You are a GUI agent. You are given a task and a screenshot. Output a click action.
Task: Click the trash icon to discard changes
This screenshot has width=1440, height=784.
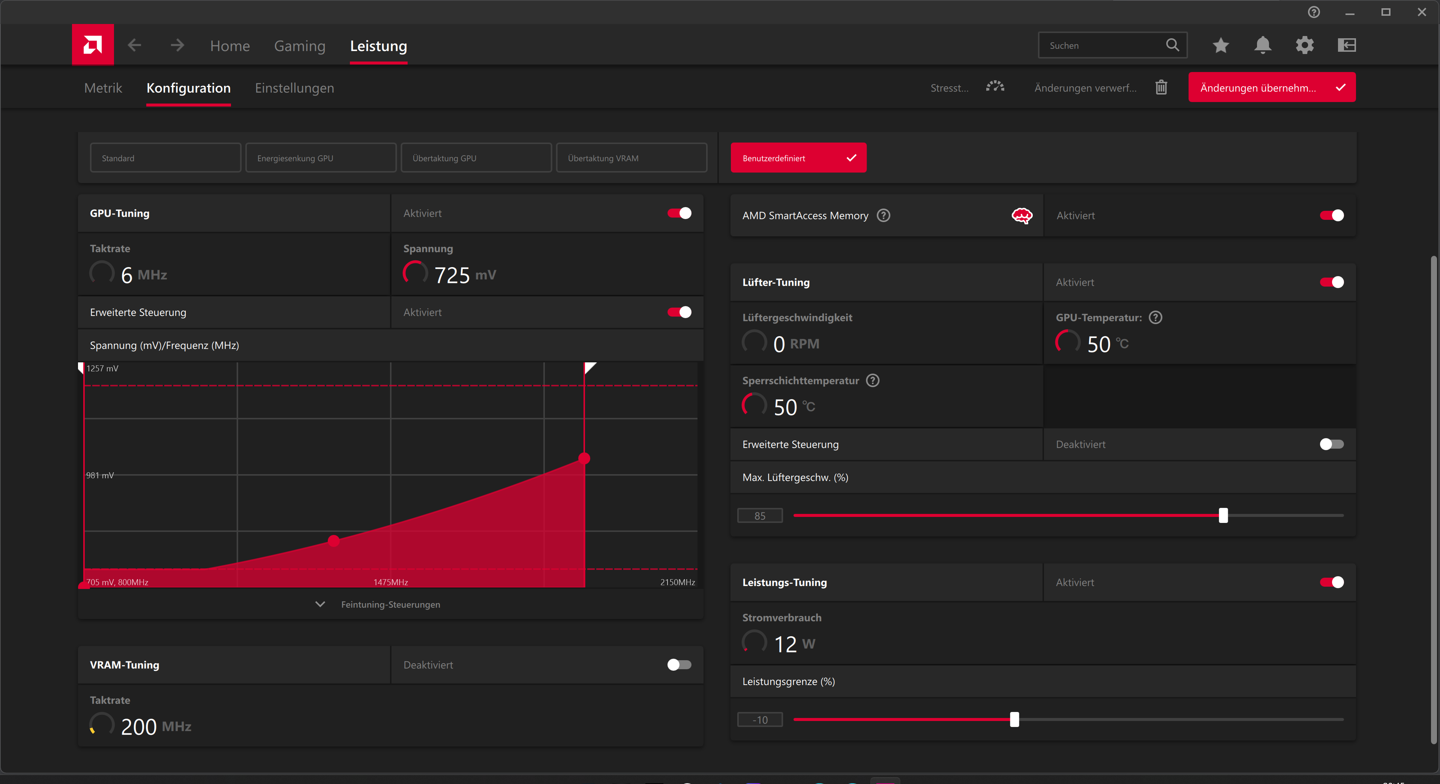tap(1161, 87)
